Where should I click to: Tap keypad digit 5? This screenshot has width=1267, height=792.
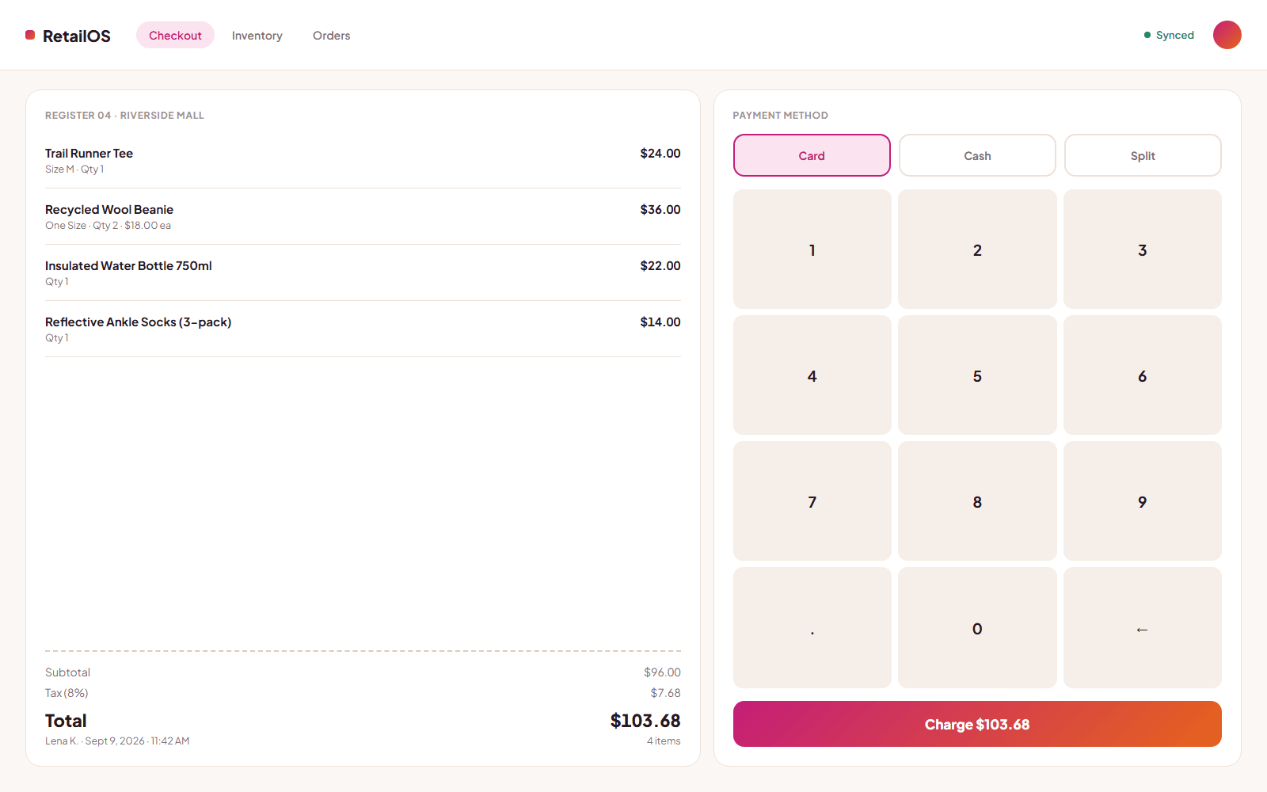tap(977, 375)
